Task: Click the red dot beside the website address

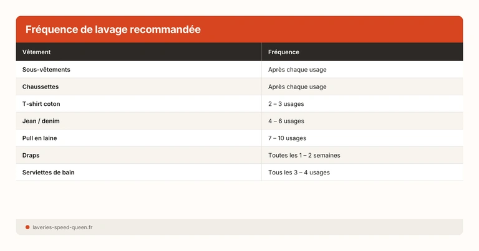Action: [27, 227]
